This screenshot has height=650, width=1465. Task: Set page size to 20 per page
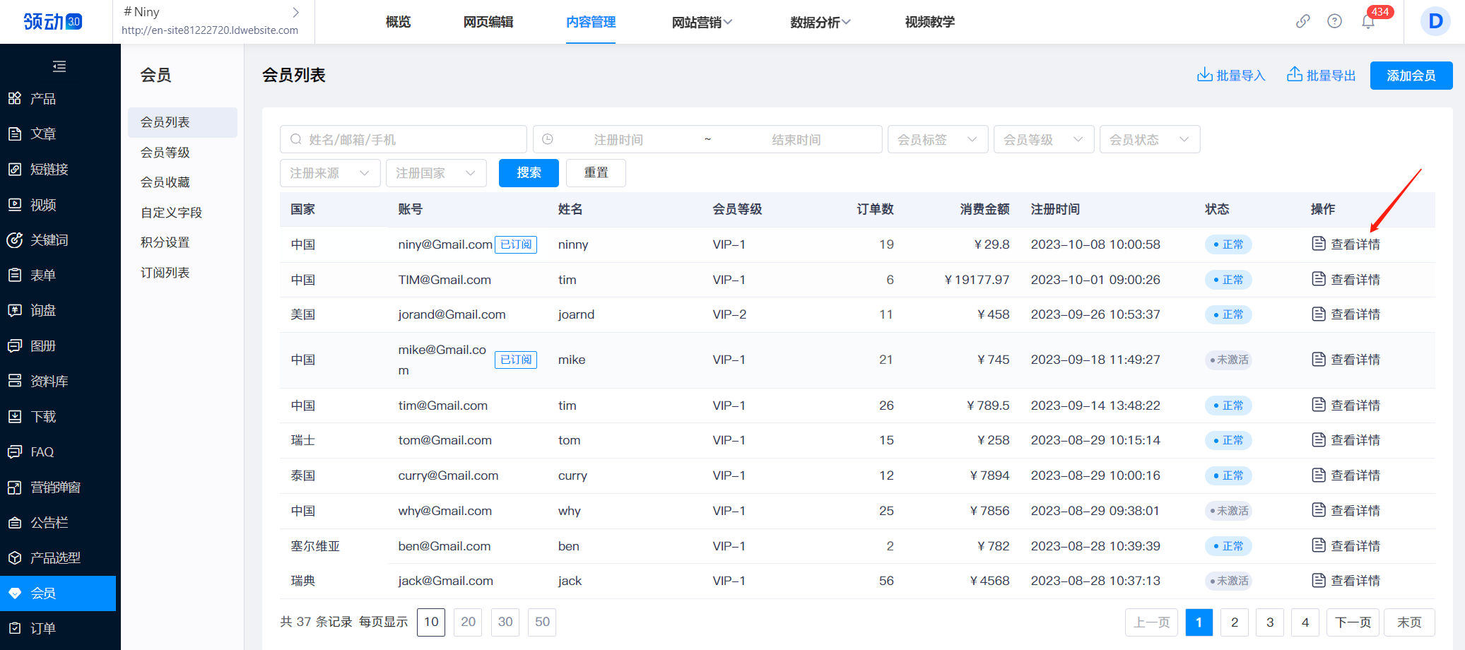[x=468, y=622]
